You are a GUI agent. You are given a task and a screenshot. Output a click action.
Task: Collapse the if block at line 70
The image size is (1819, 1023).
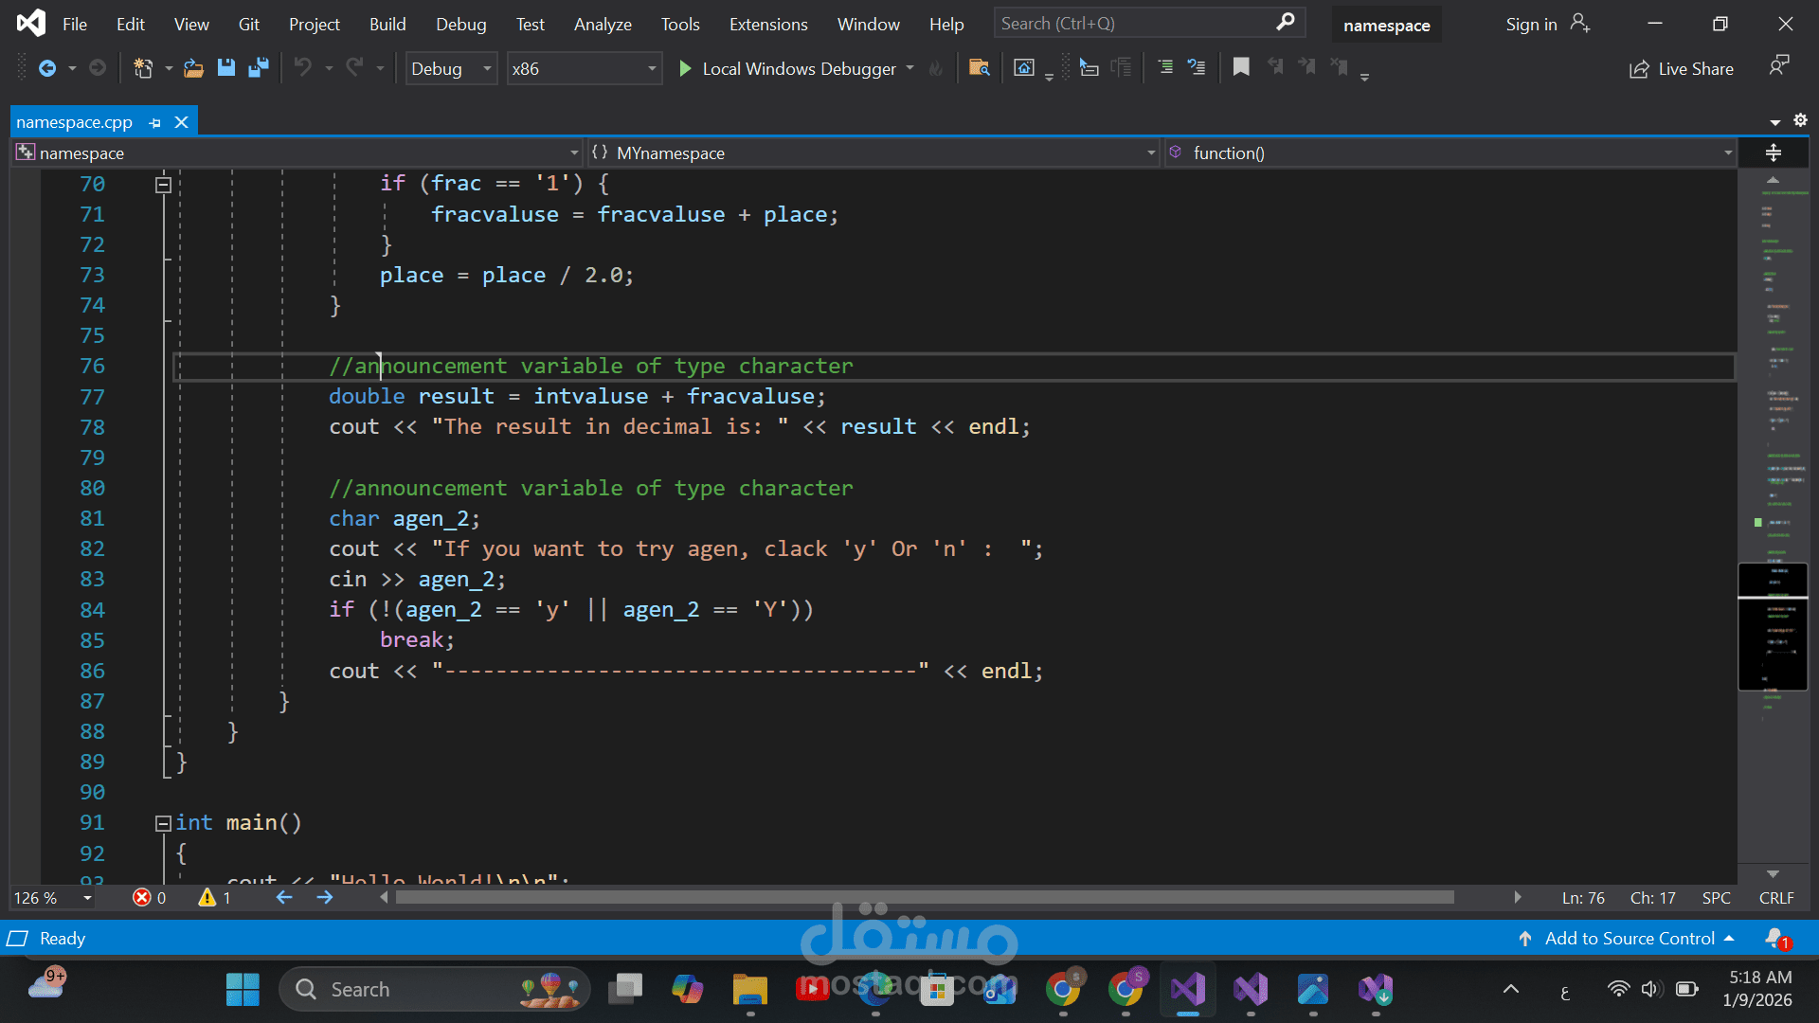163,184
